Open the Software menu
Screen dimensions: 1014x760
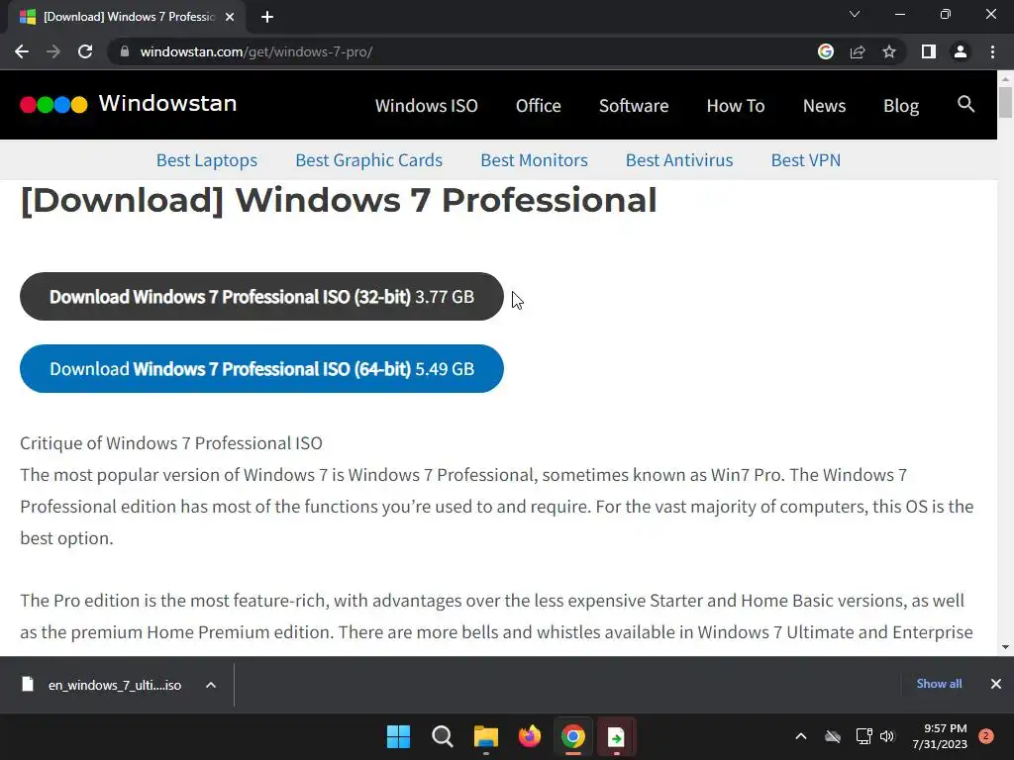[x=634, y=105]
